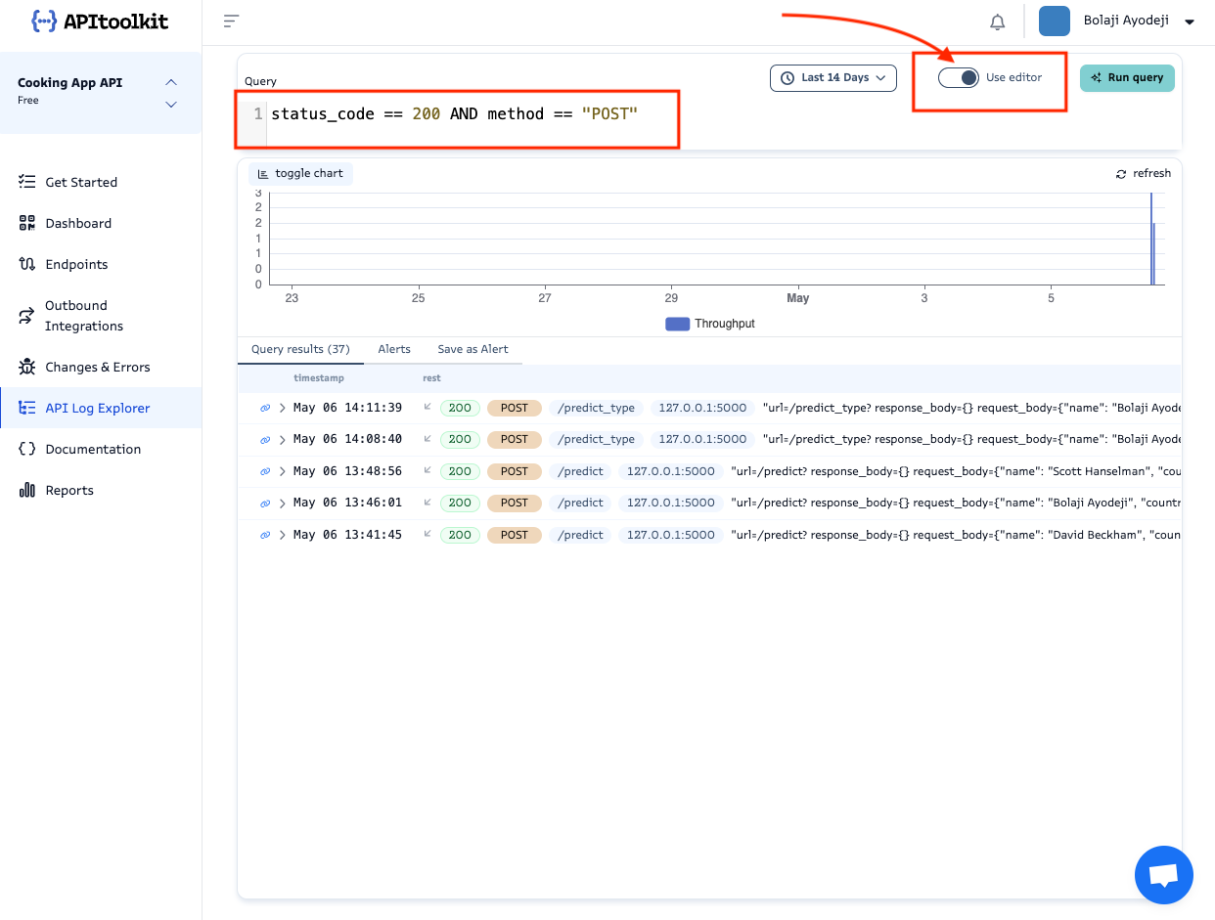Viewport: 1215px width, 920px height.
Task: Open the notifications bell icon
Action: [x=997, y=21]
